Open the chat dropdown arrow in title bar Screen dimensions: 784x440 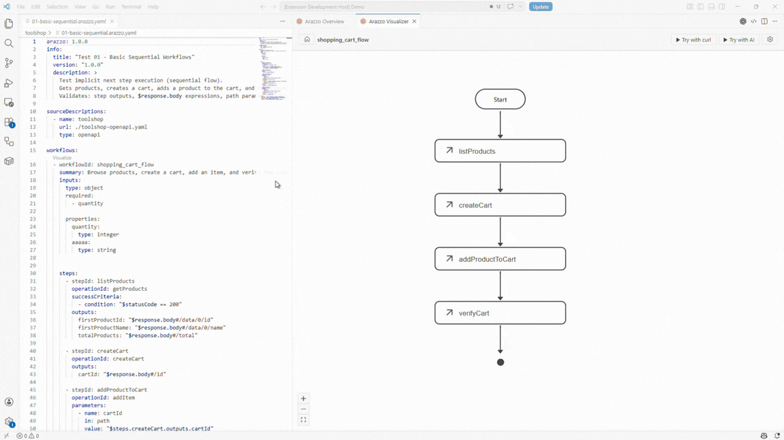click(x=520, y=7)
